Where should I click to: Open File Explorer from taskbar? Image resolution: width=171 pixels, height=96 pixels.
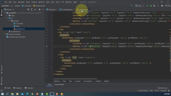pyautogui.click(x=13, y=94)
